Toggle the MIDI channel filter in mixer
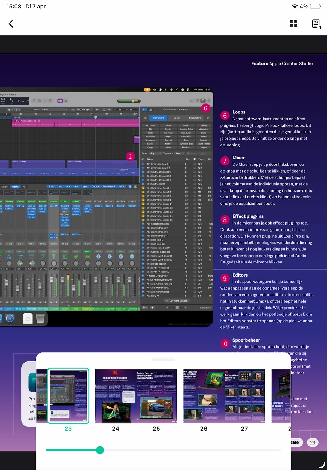 pyautogui.click(x=122, y=186)
